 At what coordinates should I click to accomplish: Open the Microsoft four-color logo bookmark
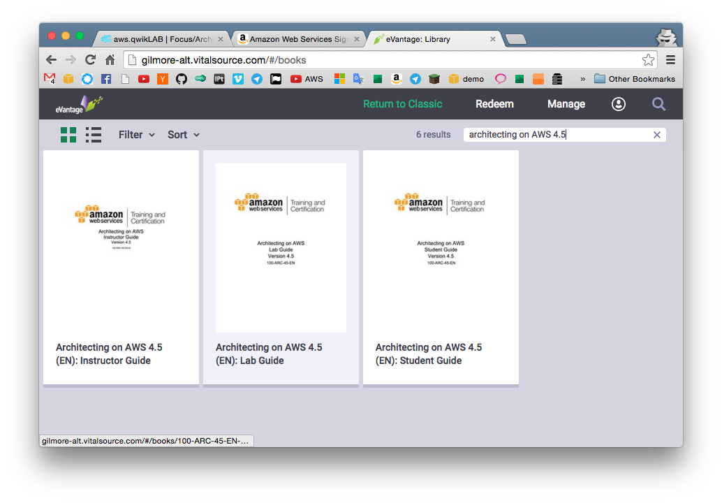(340, 79)
